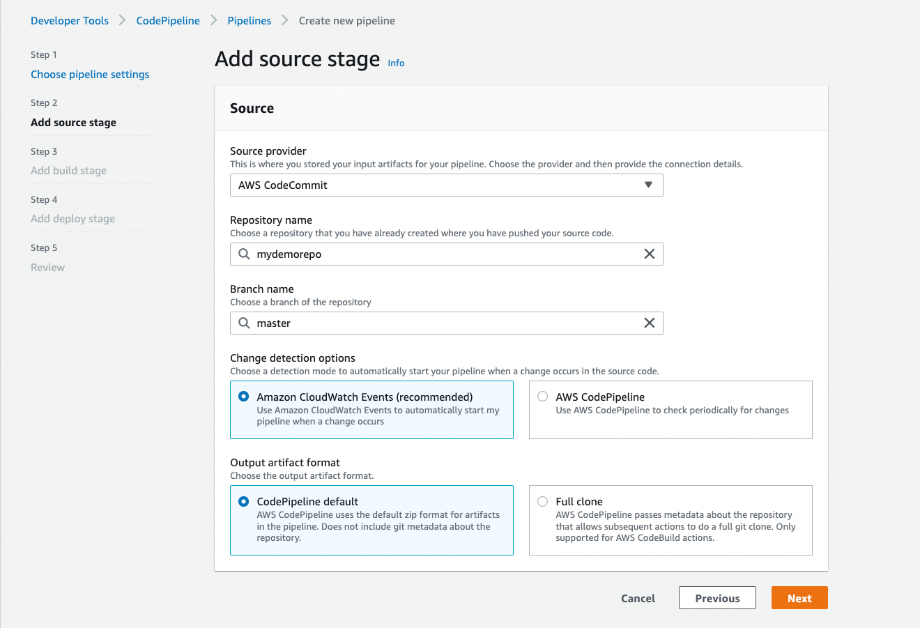The image size is (920, 628).
Task: Click the 'Step 1' label
Action: 44,54
